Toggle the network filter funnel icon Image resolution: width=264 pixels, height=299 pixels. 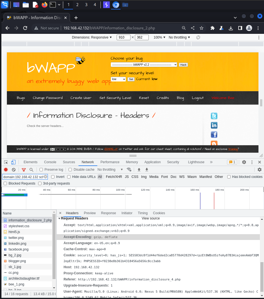coord(24,170)
